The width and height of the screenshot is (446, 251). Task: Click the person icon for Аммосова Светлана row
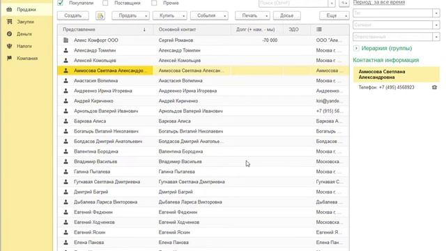click(x=66, y=70)
